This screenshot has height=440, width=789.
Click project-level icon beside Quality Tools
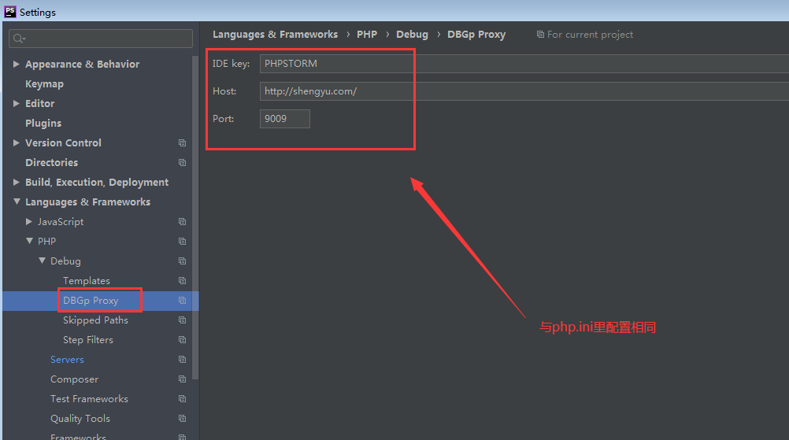(182, 419)
